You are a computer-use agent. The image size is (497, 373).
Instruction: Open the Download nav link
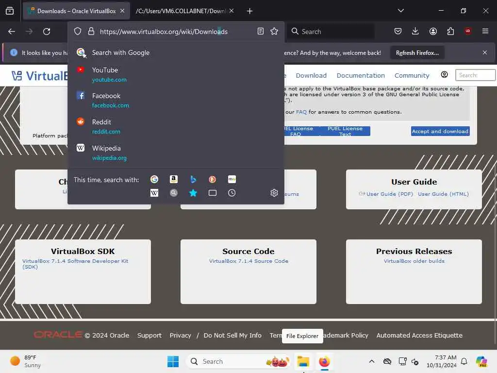tap(311, 75)
